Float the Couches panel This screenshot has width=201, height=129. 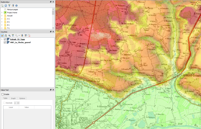[x=51, y=32]
